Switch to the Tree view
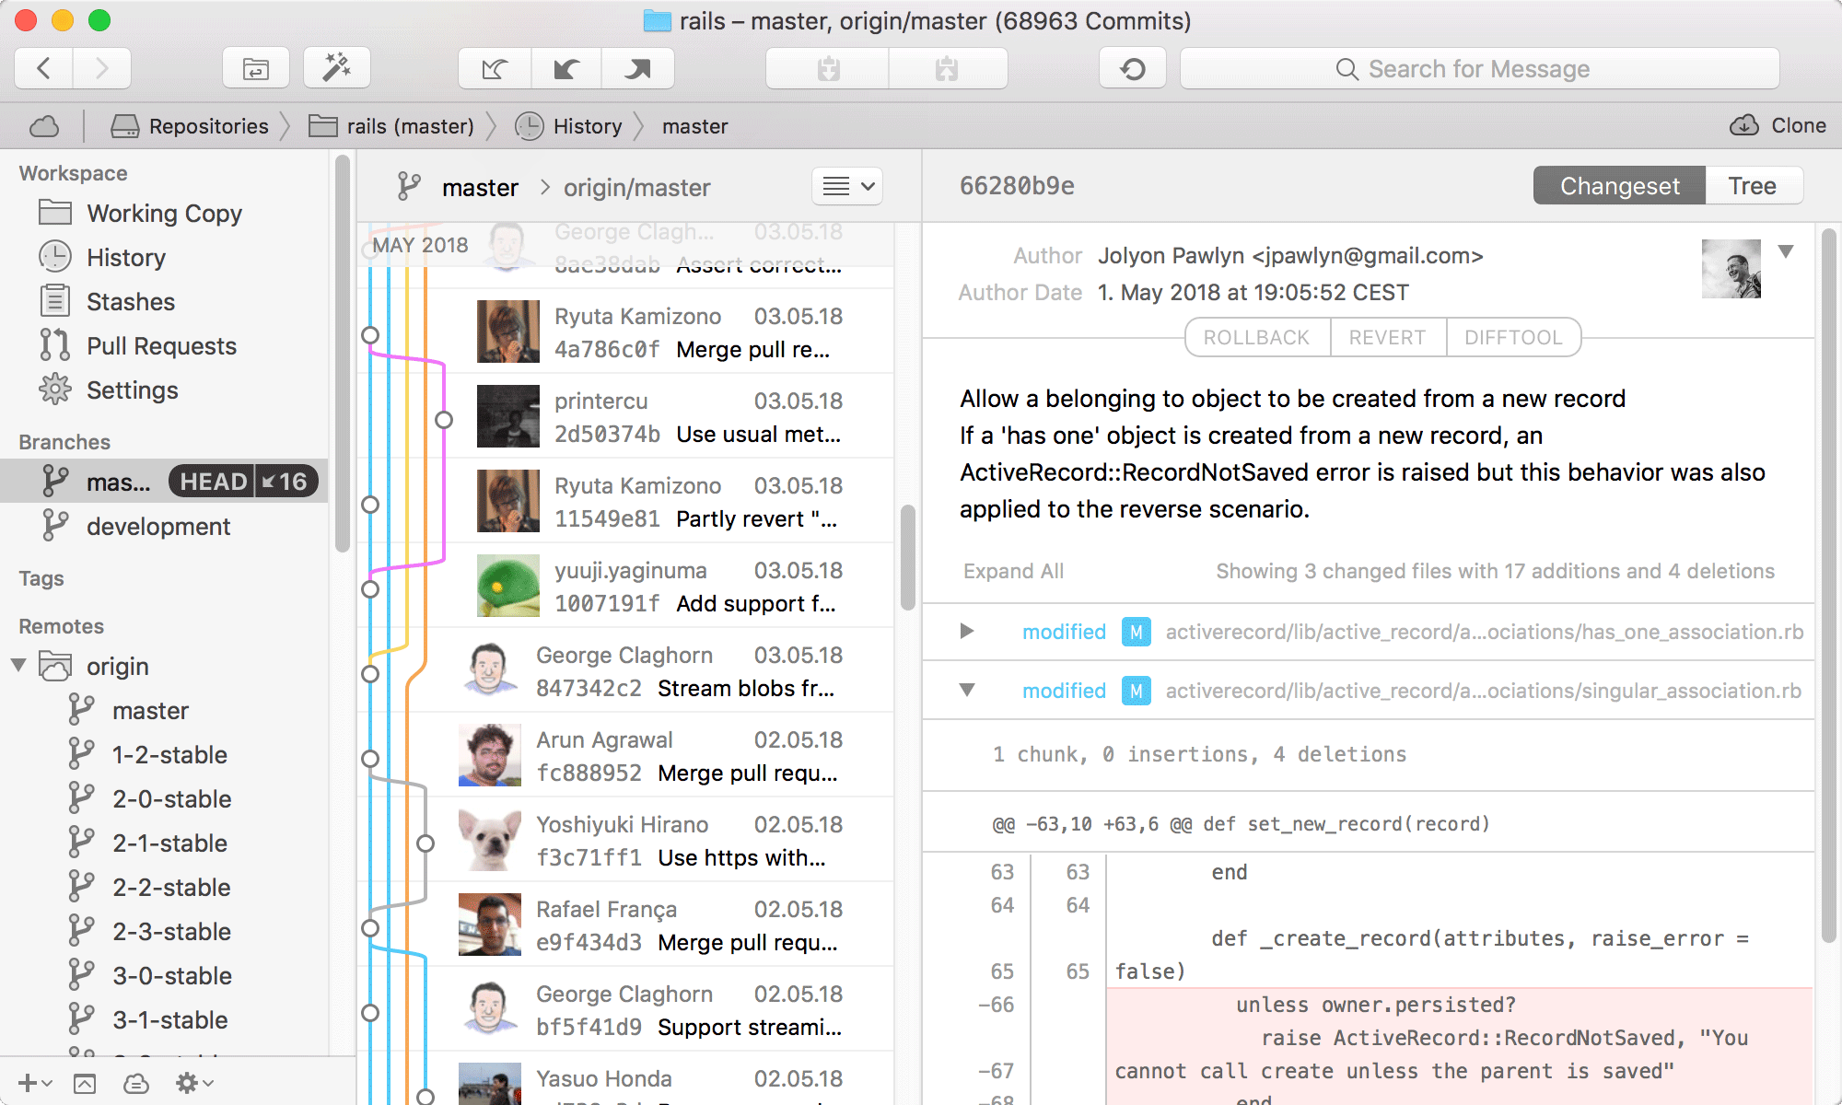Screen dimensions: 1842x1105 (x=1752, y=186)
